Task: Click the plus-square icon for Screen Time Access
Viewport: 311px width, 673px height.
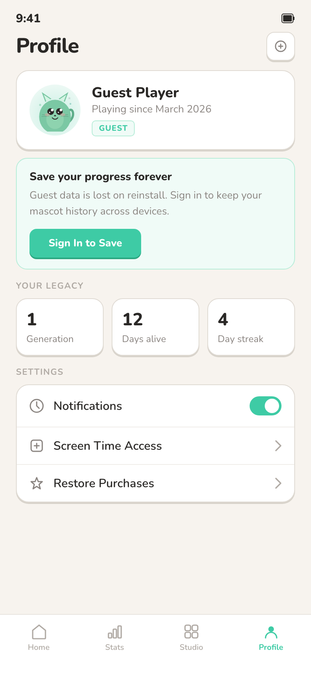Action: click(x=37, y=446)
